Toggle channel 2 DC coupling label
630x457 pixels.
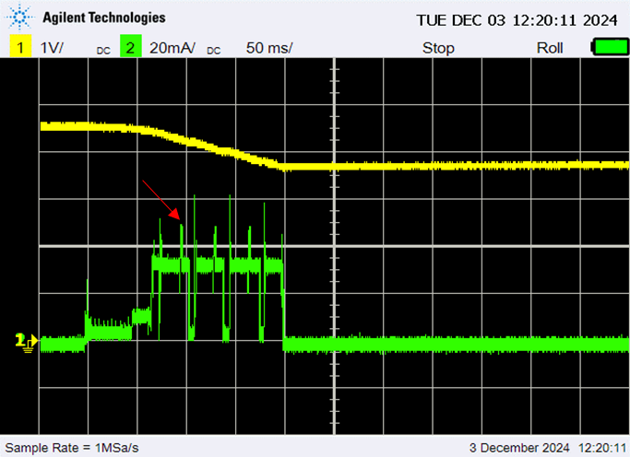[x=215, y=51]
